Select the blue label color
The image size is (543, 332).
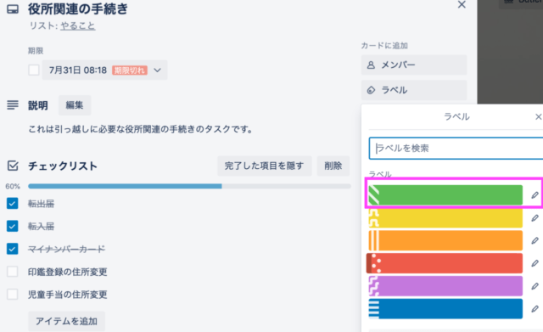[445, 309]
